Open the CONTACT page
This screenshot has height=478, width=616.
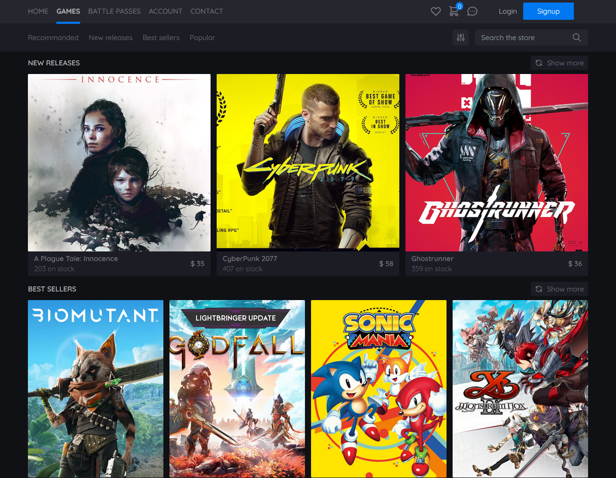coord(207,11)
